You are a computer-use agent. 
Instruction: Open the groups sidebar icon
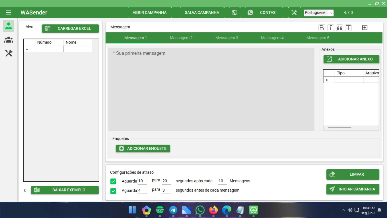point(9,40)
